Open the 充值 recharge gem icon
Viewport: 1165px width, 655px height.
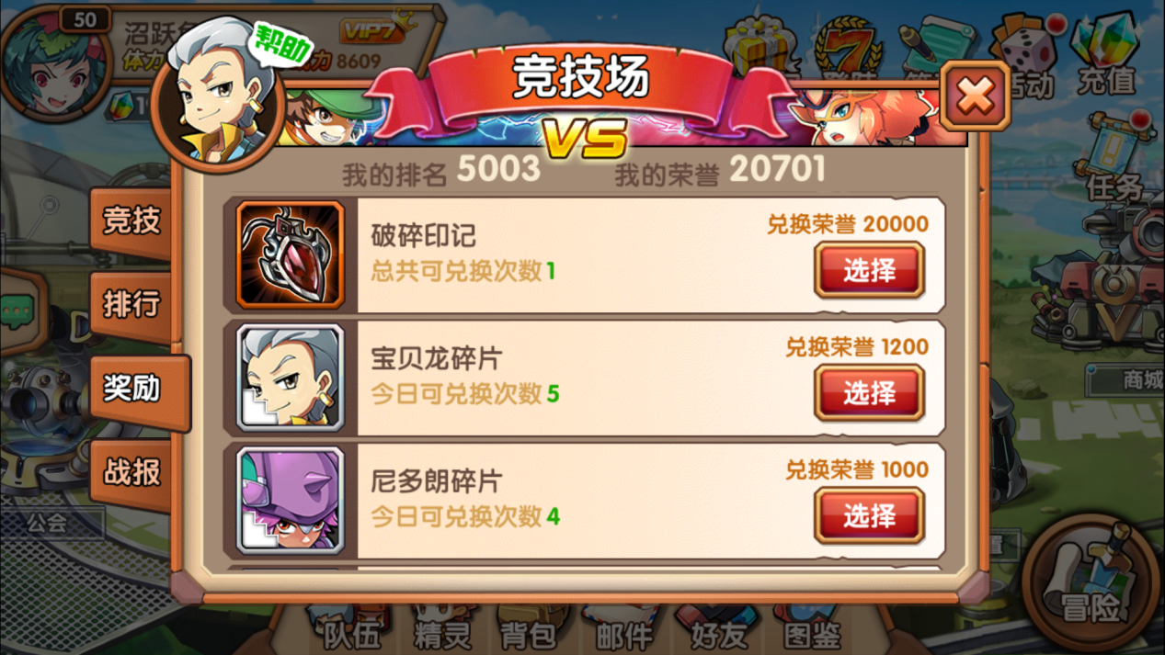click(x=1106, y=55)
